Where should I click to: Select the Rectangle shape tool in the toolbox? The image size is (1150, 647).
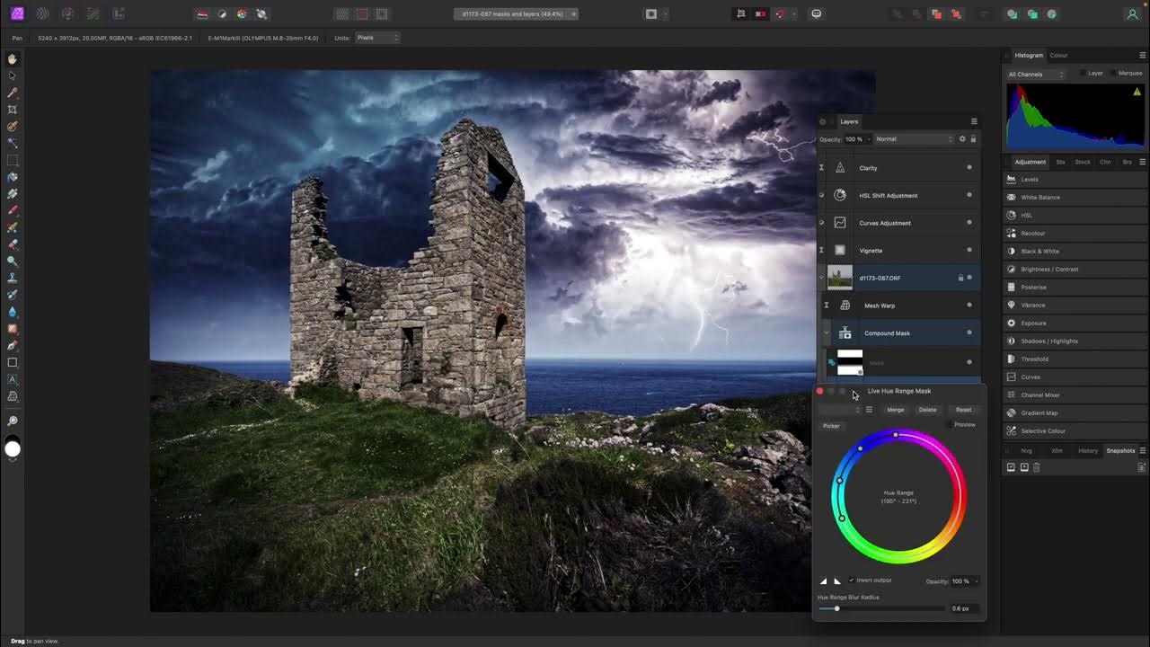point(13,362)
